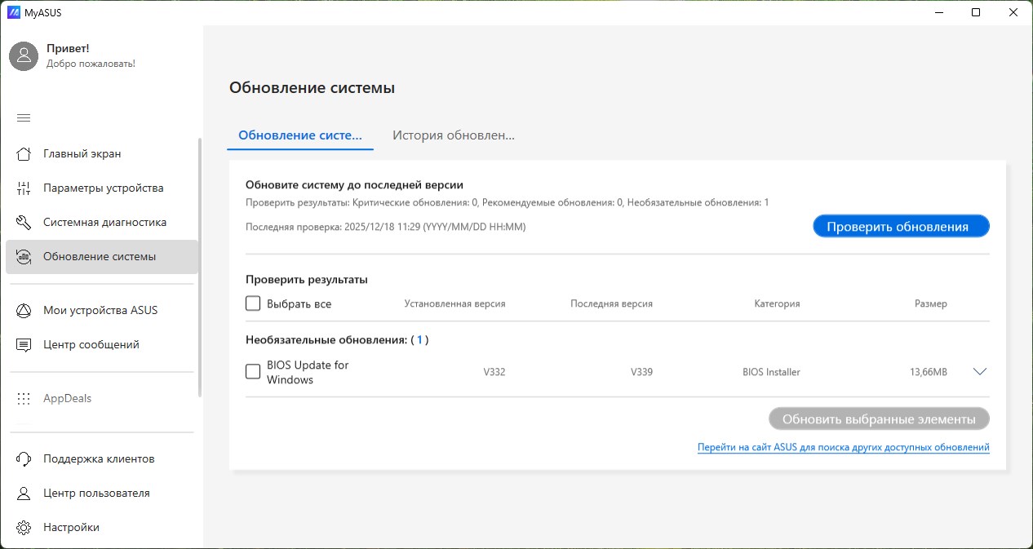Click the icon for Мои устройства ASUS

pyautogui.click(x=24, y=310)
